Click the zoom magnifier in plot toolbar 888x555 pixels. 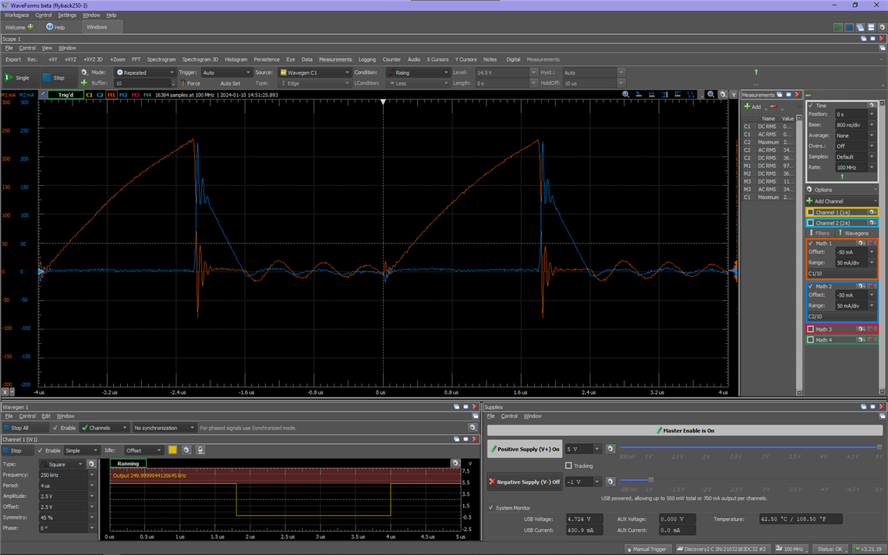(626, 95)
